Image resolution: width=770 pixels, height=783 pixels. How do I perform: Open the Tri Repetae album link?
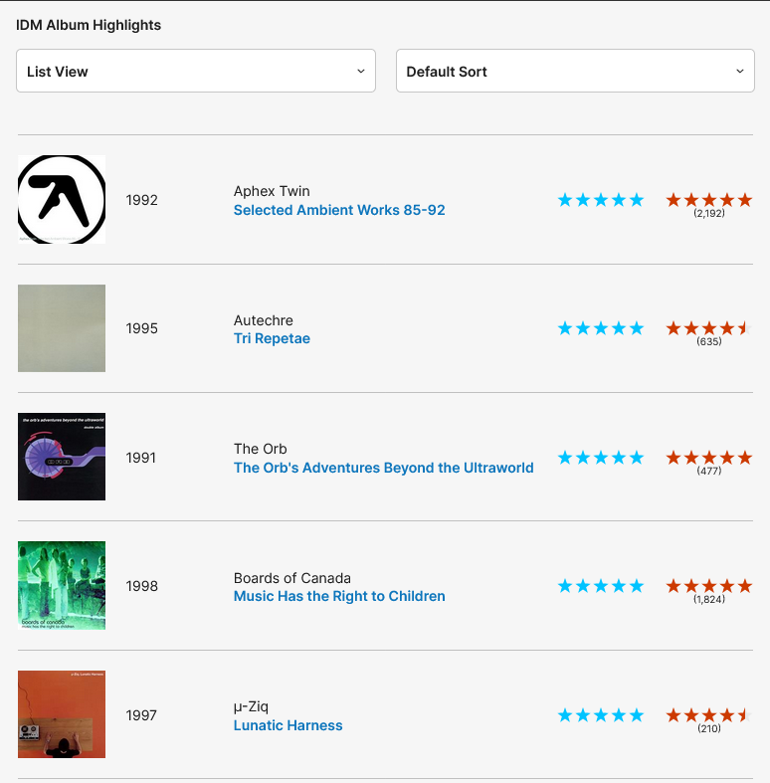[x=272, y=338]
